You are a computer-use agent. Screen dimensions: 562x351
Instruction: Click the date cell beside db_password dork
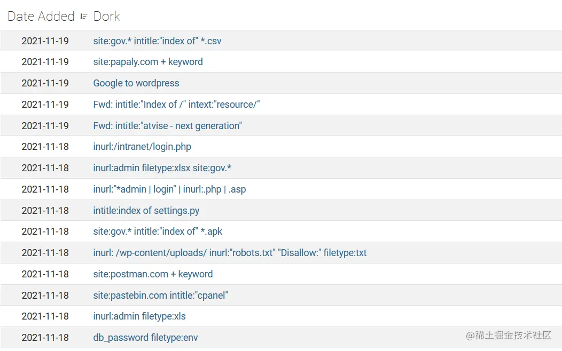pyautogui.click(x=45, y=338)
